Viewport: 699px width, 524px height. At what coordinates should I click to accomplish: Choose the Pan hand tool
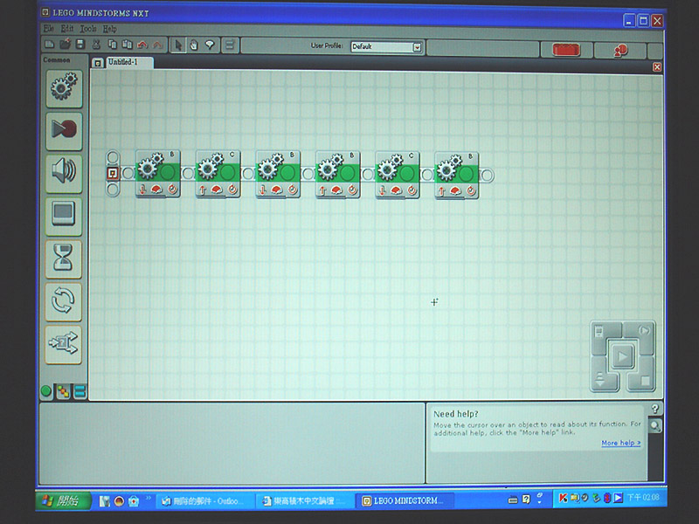[x=193, y=45]
